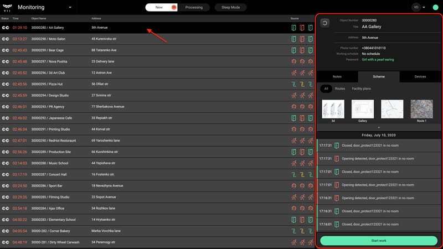
Task: Switch to the Devices tab
Action: point(420,76)
